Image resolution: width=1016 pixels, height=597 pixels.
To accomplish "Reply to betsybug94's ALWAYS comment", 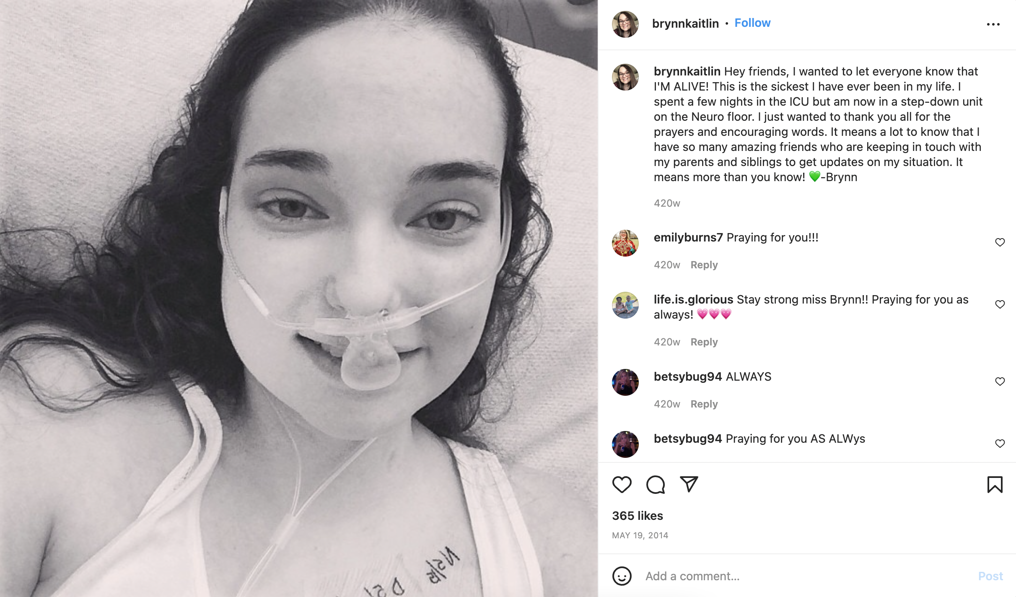I will click(704, 404).
